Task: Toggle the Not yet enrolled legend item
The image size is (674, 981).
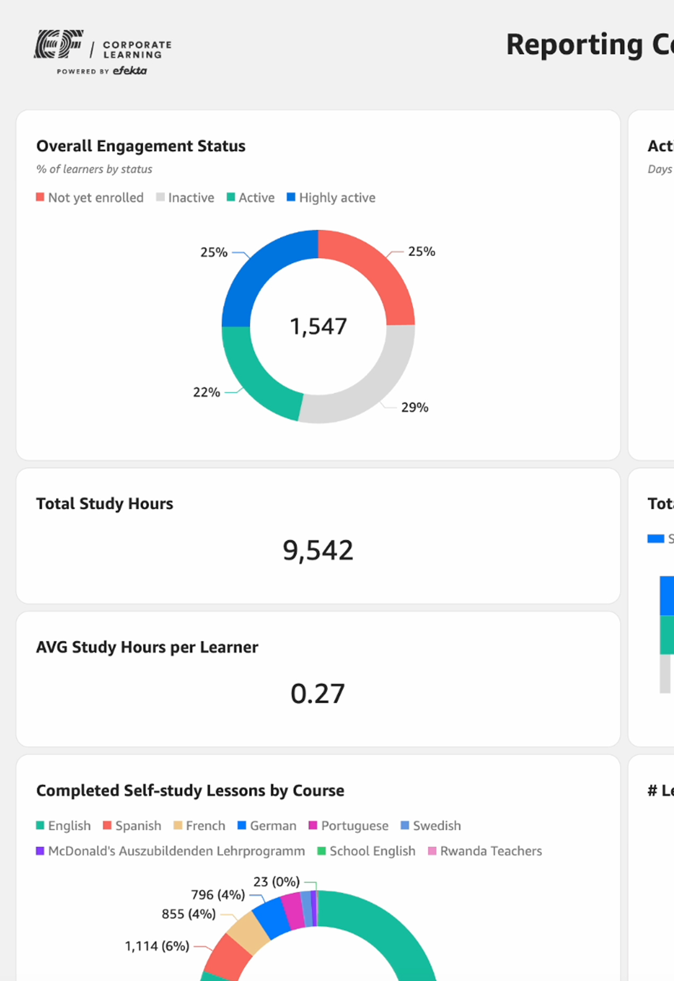Action: [90, 197]
